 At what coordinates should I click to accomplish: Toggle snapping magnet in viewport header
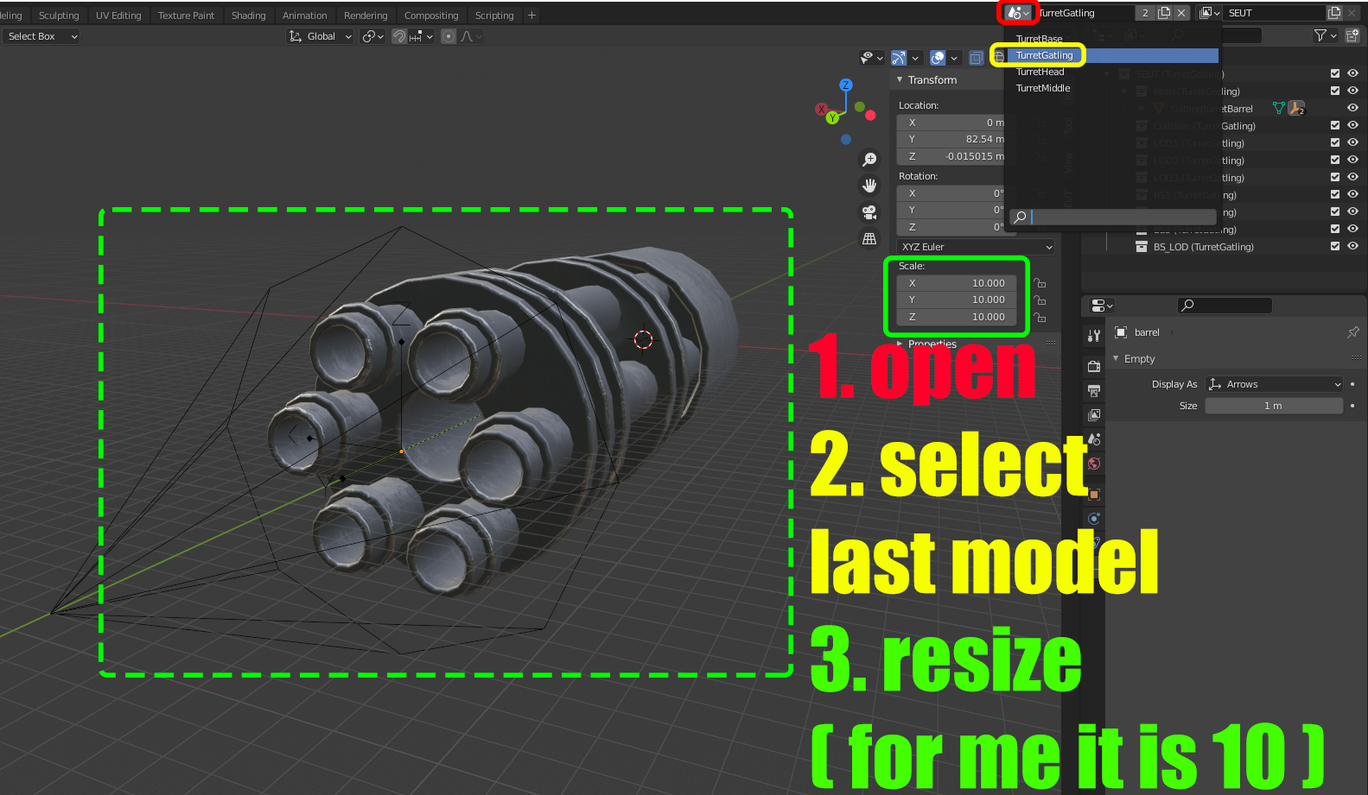coord(399,36)
